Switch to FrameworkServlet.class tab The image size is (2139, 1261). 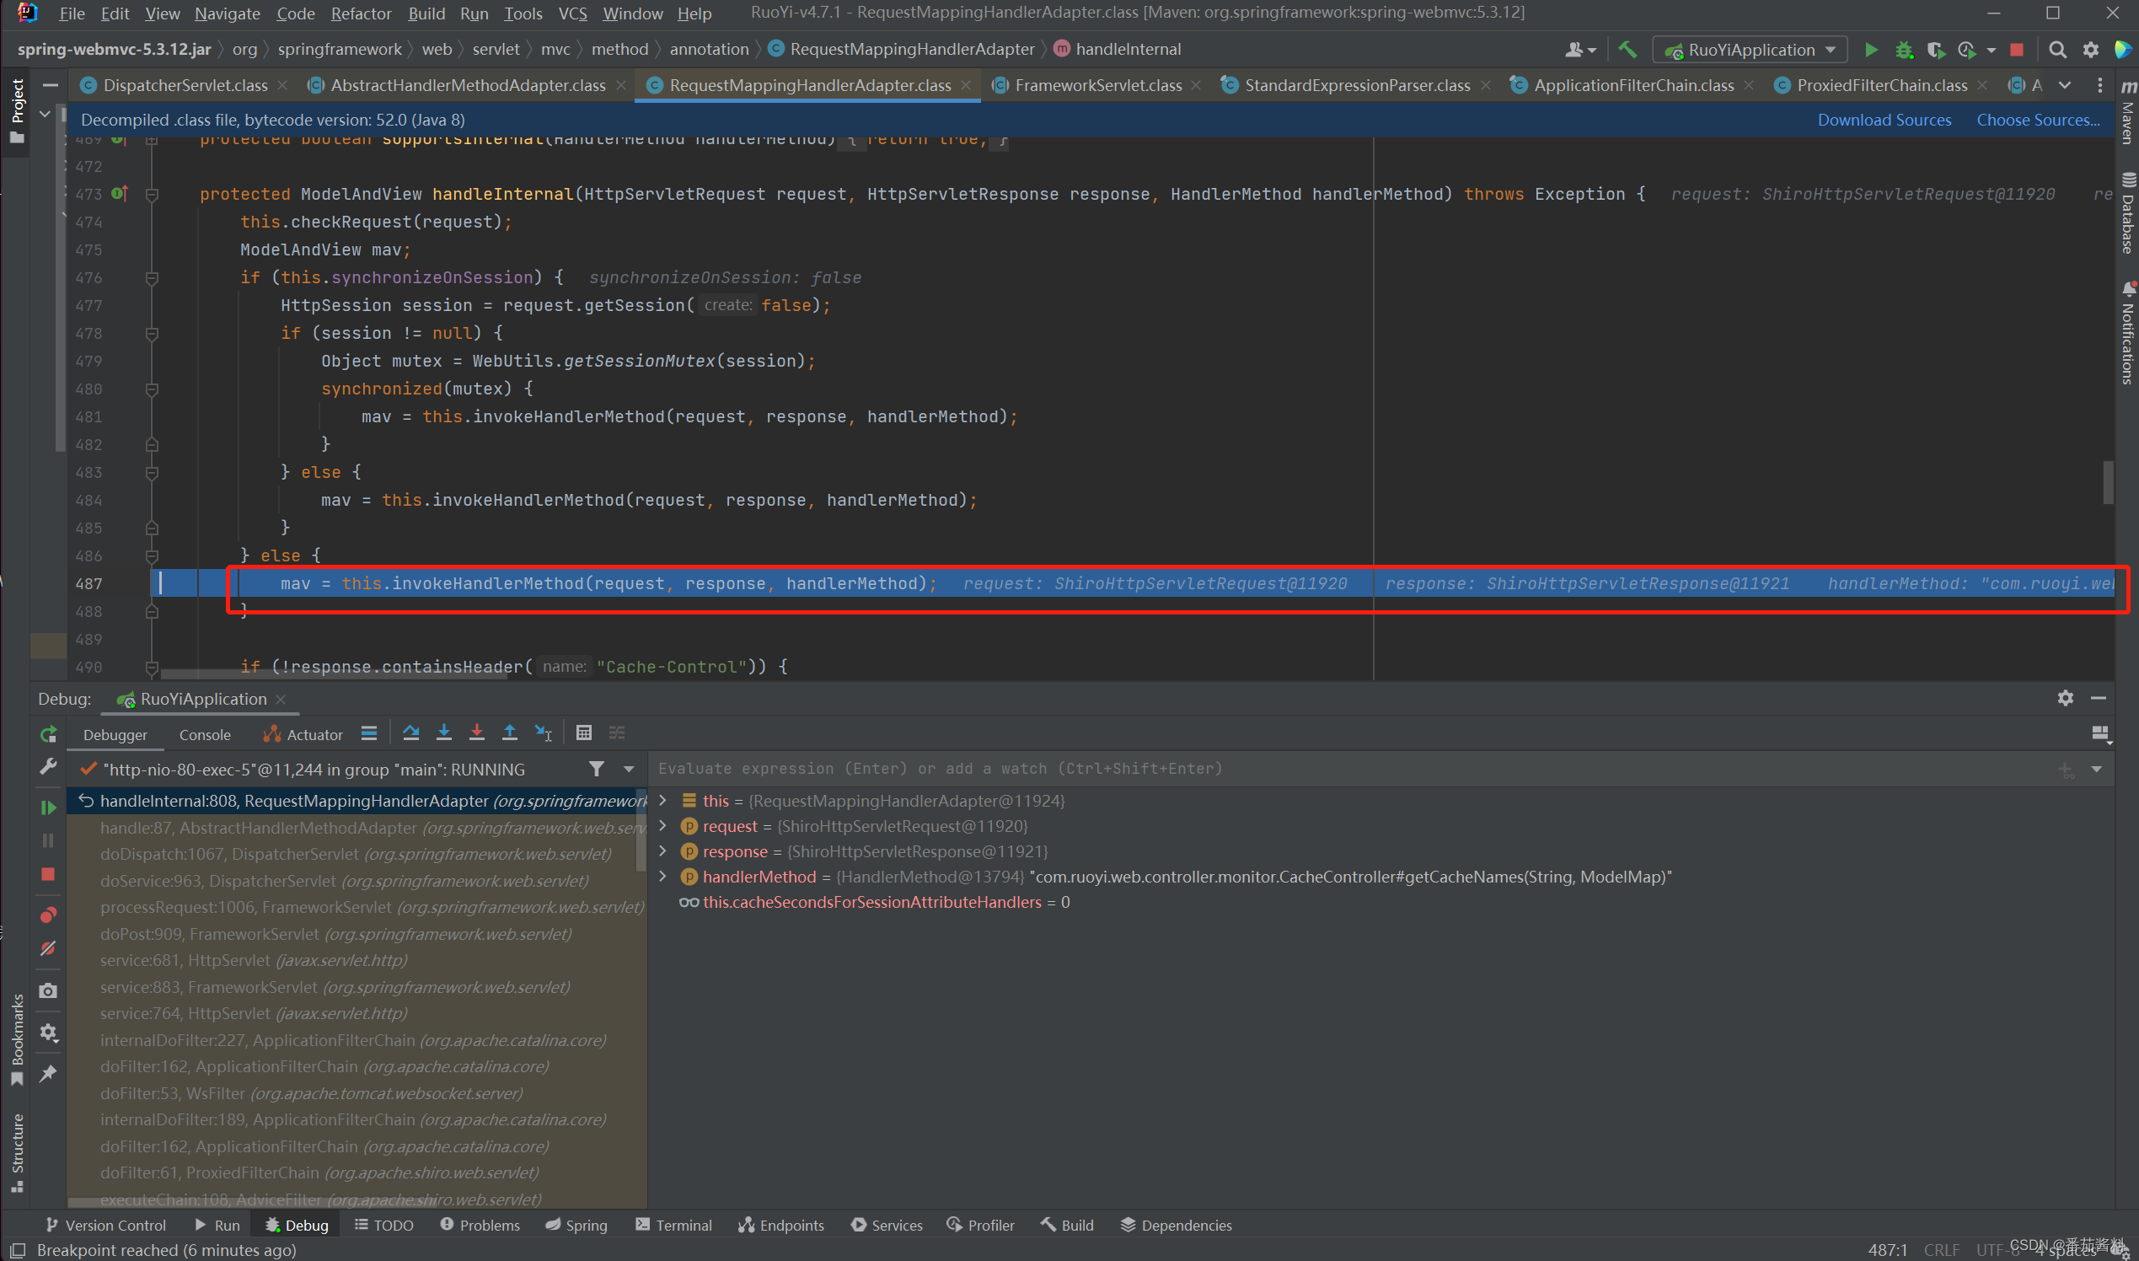pyautogui.click(x=1097, y=86)
